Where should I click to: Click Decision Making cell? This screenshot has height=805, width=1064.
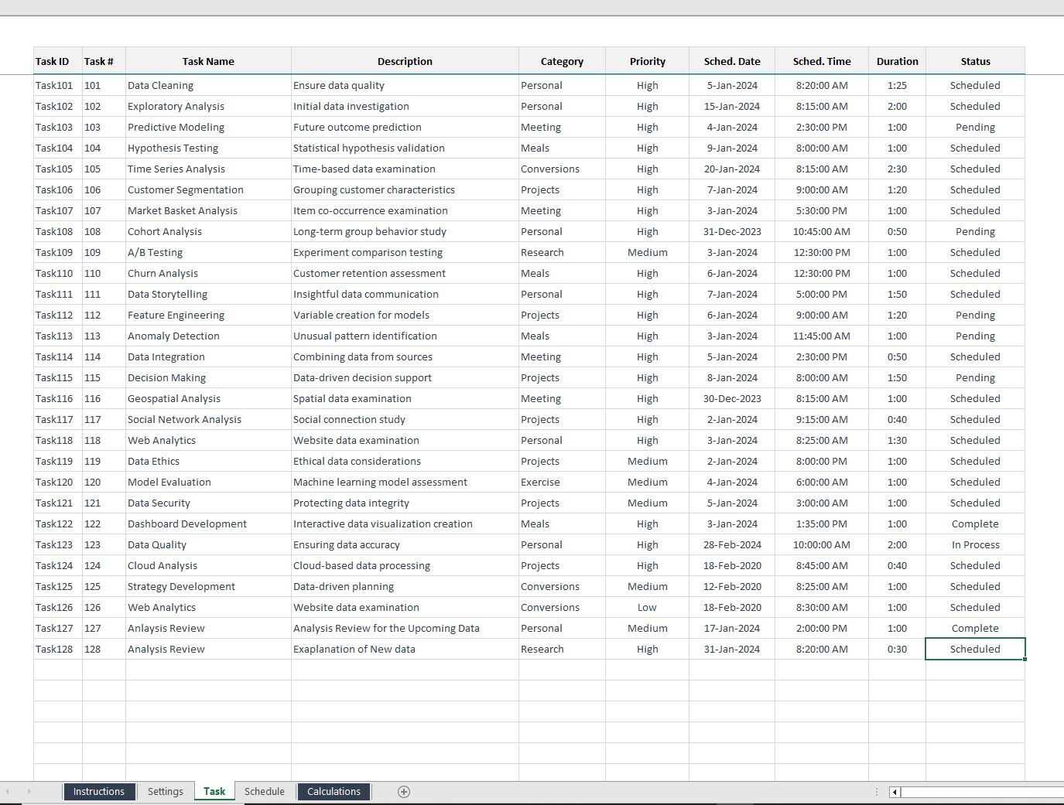coord(208,377)
